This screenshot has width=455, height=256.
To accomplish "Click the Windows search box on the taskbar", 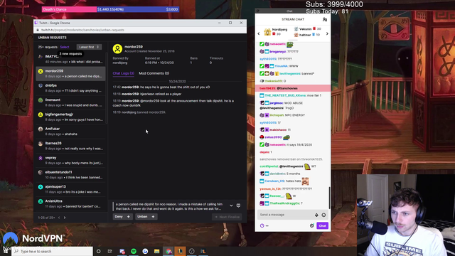I will [52, 251].
